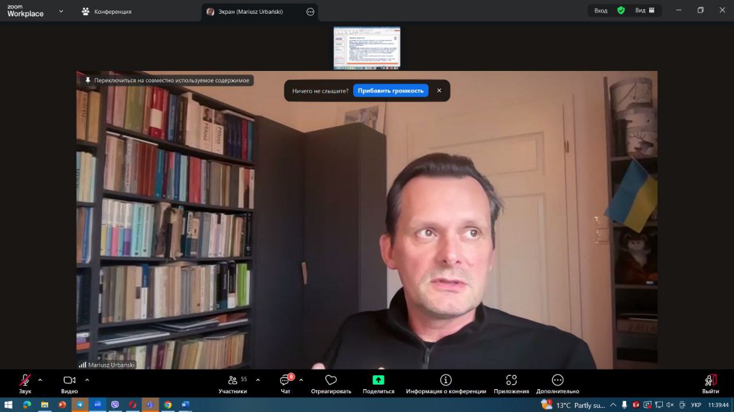The width and height of the screenshot is (734, 412).
Task: Open the Вид view layout button
Action: (645, 10)
